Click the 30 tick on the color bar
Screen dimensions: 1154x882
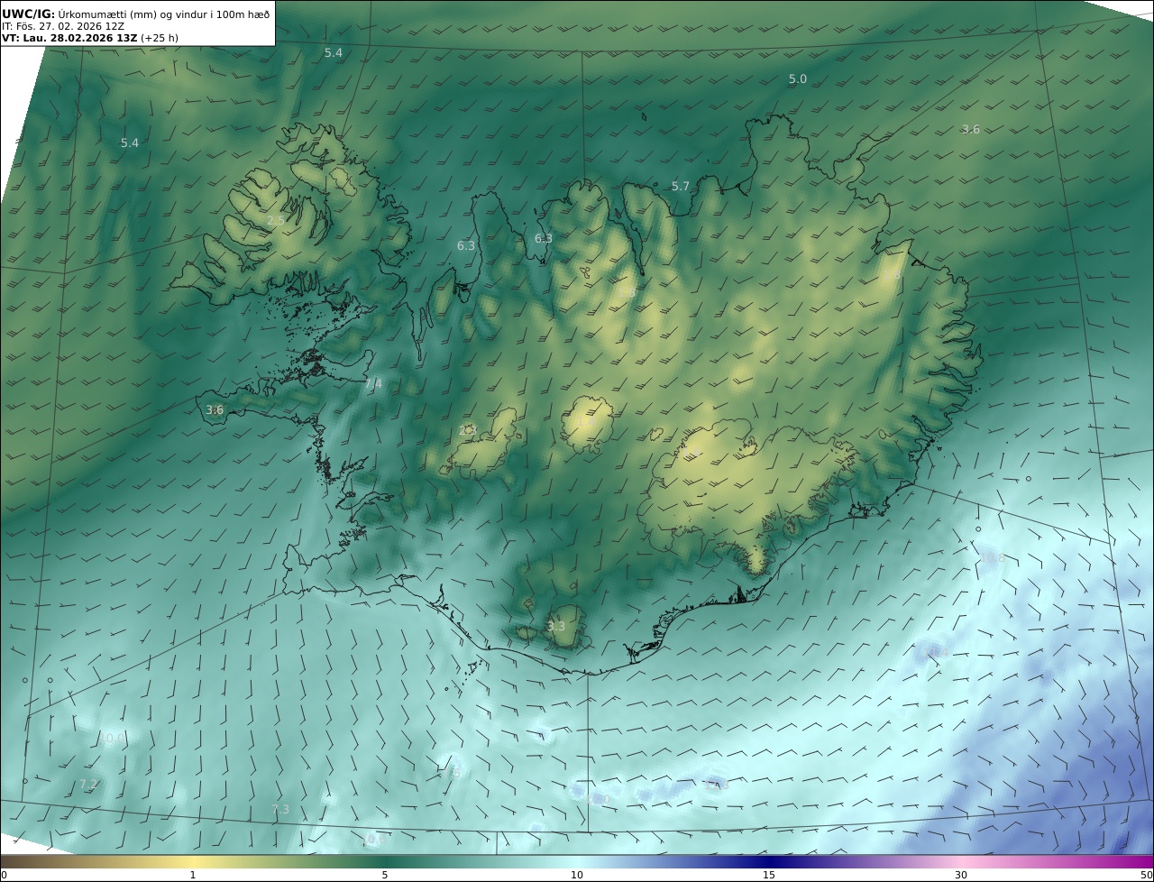(961, 875)
